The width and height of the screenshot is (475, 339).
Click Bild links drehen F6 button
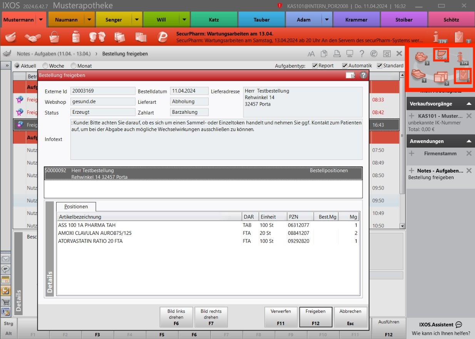(176, 317)
